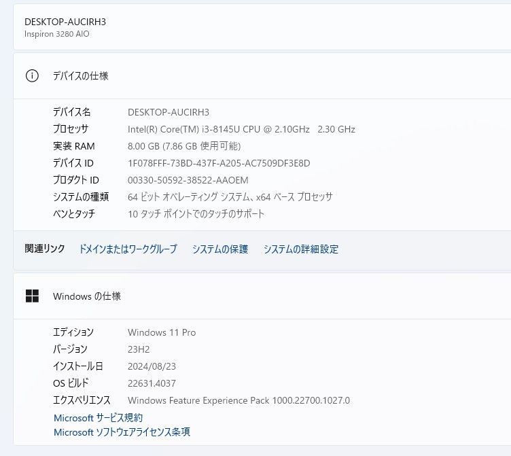Select the 10 タッチ ポイントでのタッチのサポート value
This screenshot has height=456, width=511.
tap(196, 214)
